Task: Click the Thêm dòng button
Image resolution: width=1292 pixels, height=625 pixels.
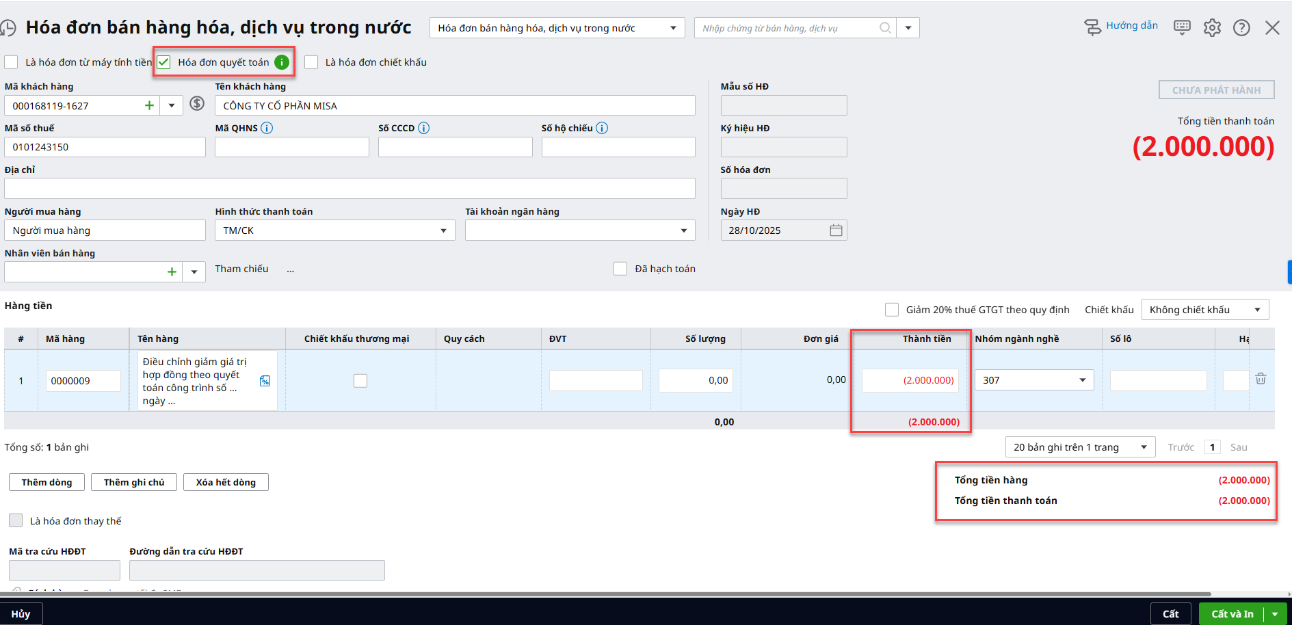Action: 47,482
